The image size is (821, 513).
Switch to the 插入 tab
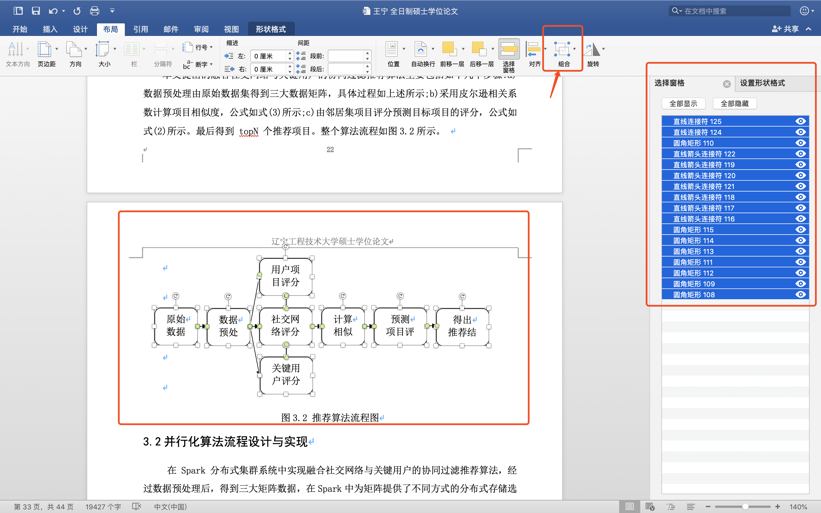50,29
